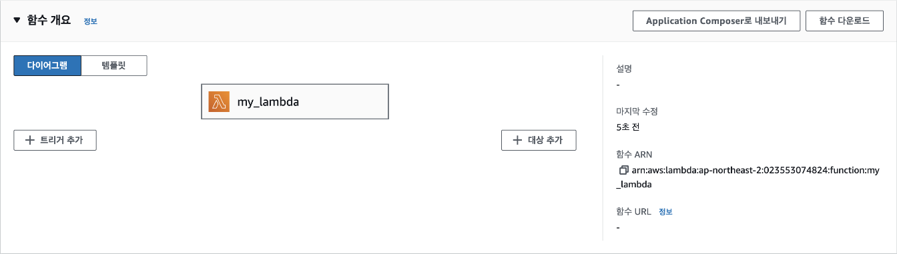Open the 정보 link beside 함수 URL

[665, 211]
